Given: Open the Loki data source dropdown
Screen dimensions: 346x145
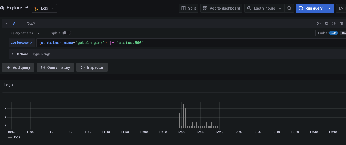Looking at the screenshot, I should click(x=44, y=8).
